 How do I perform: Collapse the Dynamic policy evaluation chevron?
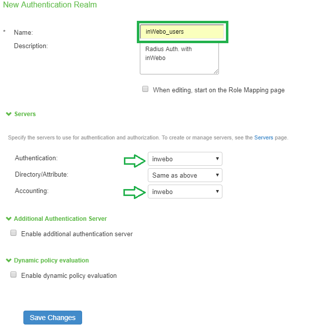[8, 260]
